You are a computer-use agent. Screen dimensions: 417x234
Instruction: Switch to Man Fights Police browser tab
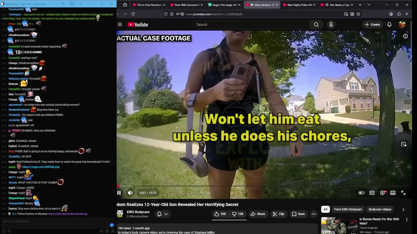299,5
